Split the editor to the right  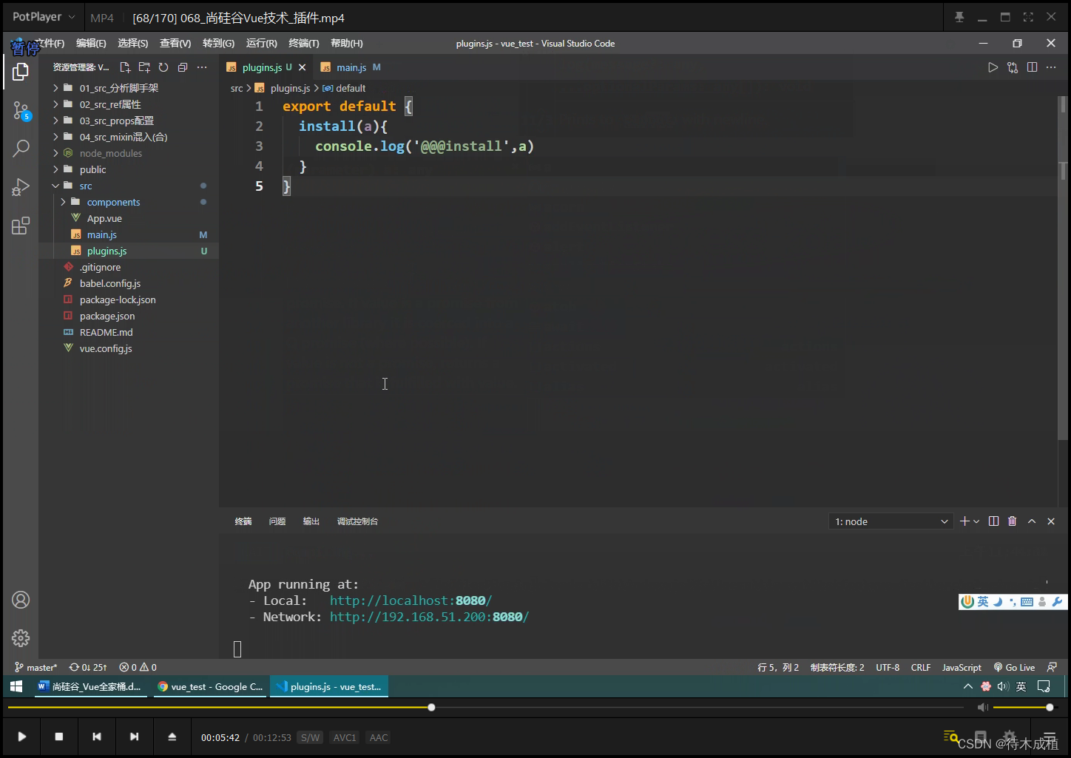tap(1032, 67)
